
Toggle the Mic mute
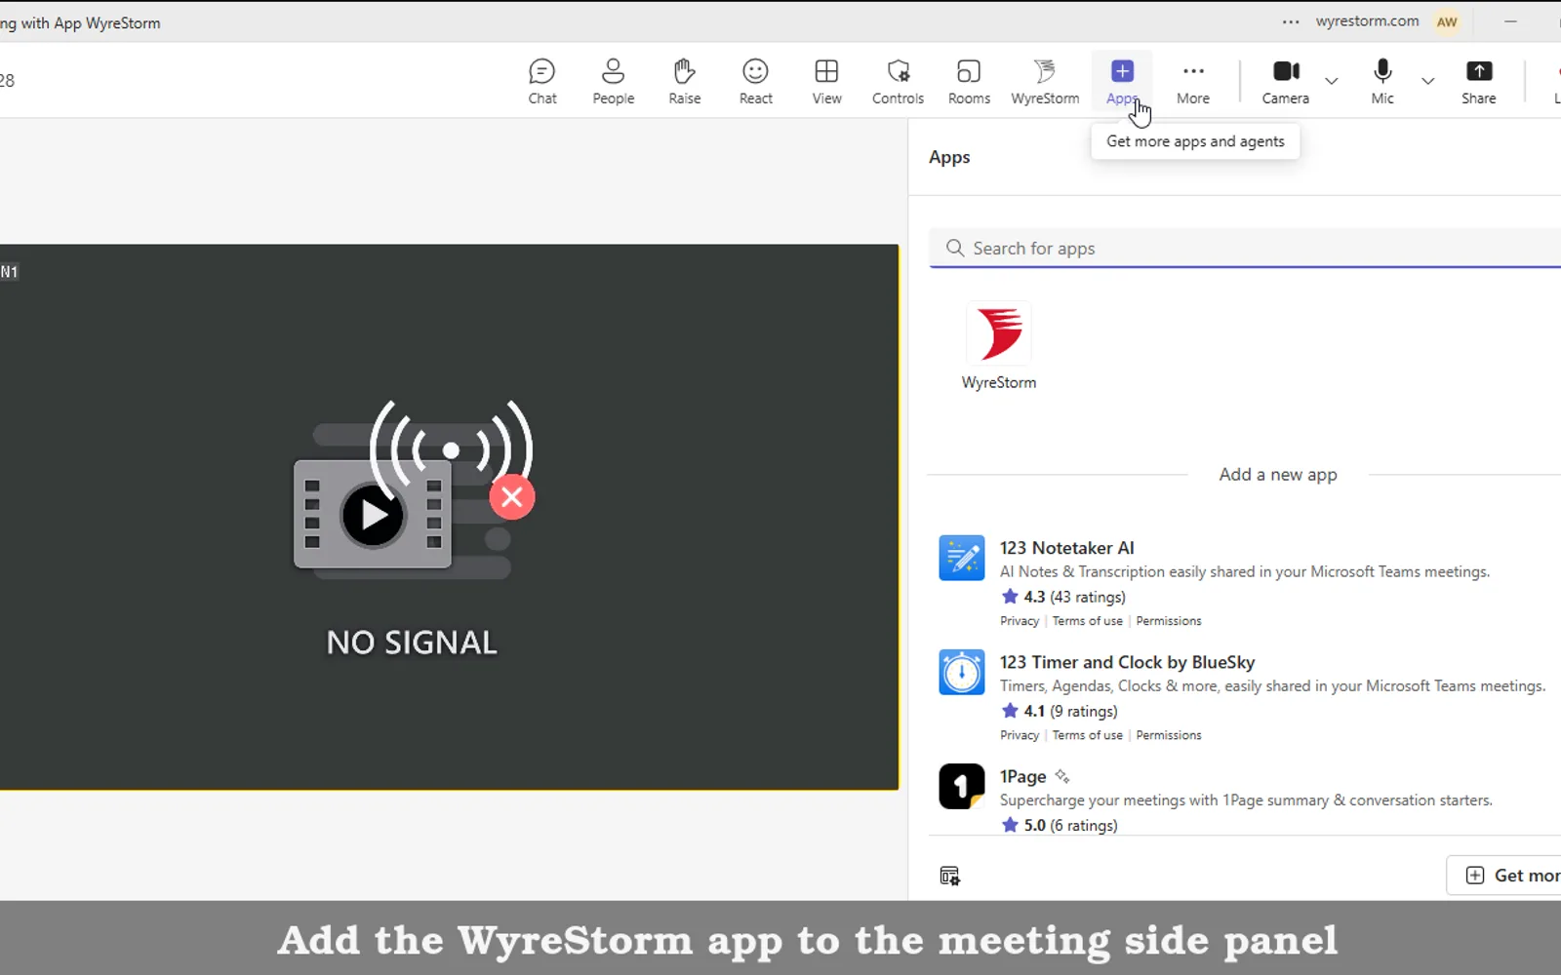tap(1382, 82)
